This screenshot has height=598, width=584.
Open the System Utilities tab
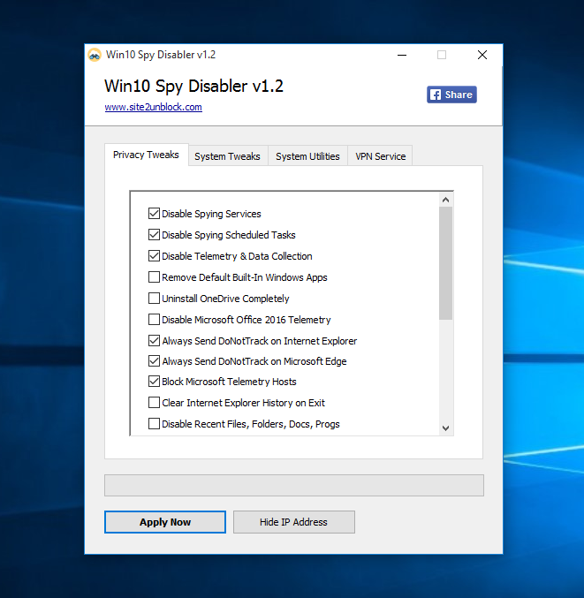tap(307, 156)
